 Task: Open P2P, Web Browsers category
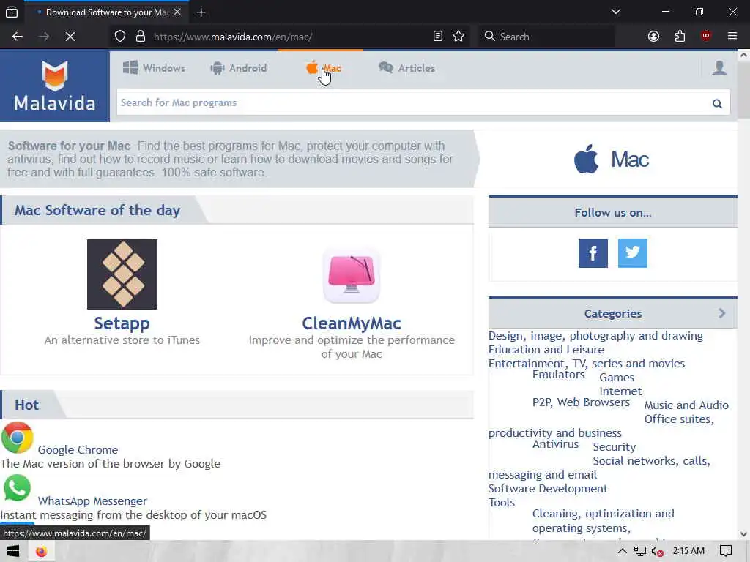tap(581, 402)
